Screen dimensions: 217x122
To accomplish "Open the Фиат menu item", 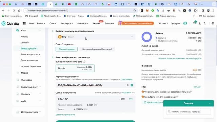I will (x=31, y=23).
